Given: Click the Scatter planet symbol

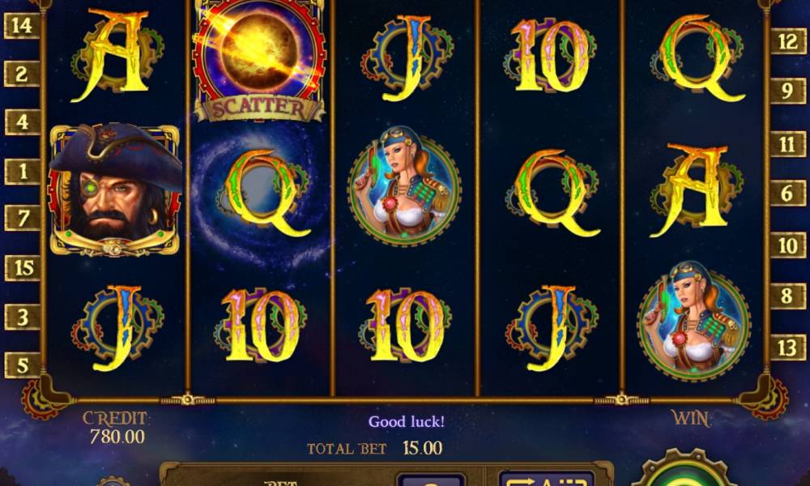Looking at the screenshot, I should [x=259, y=60].
